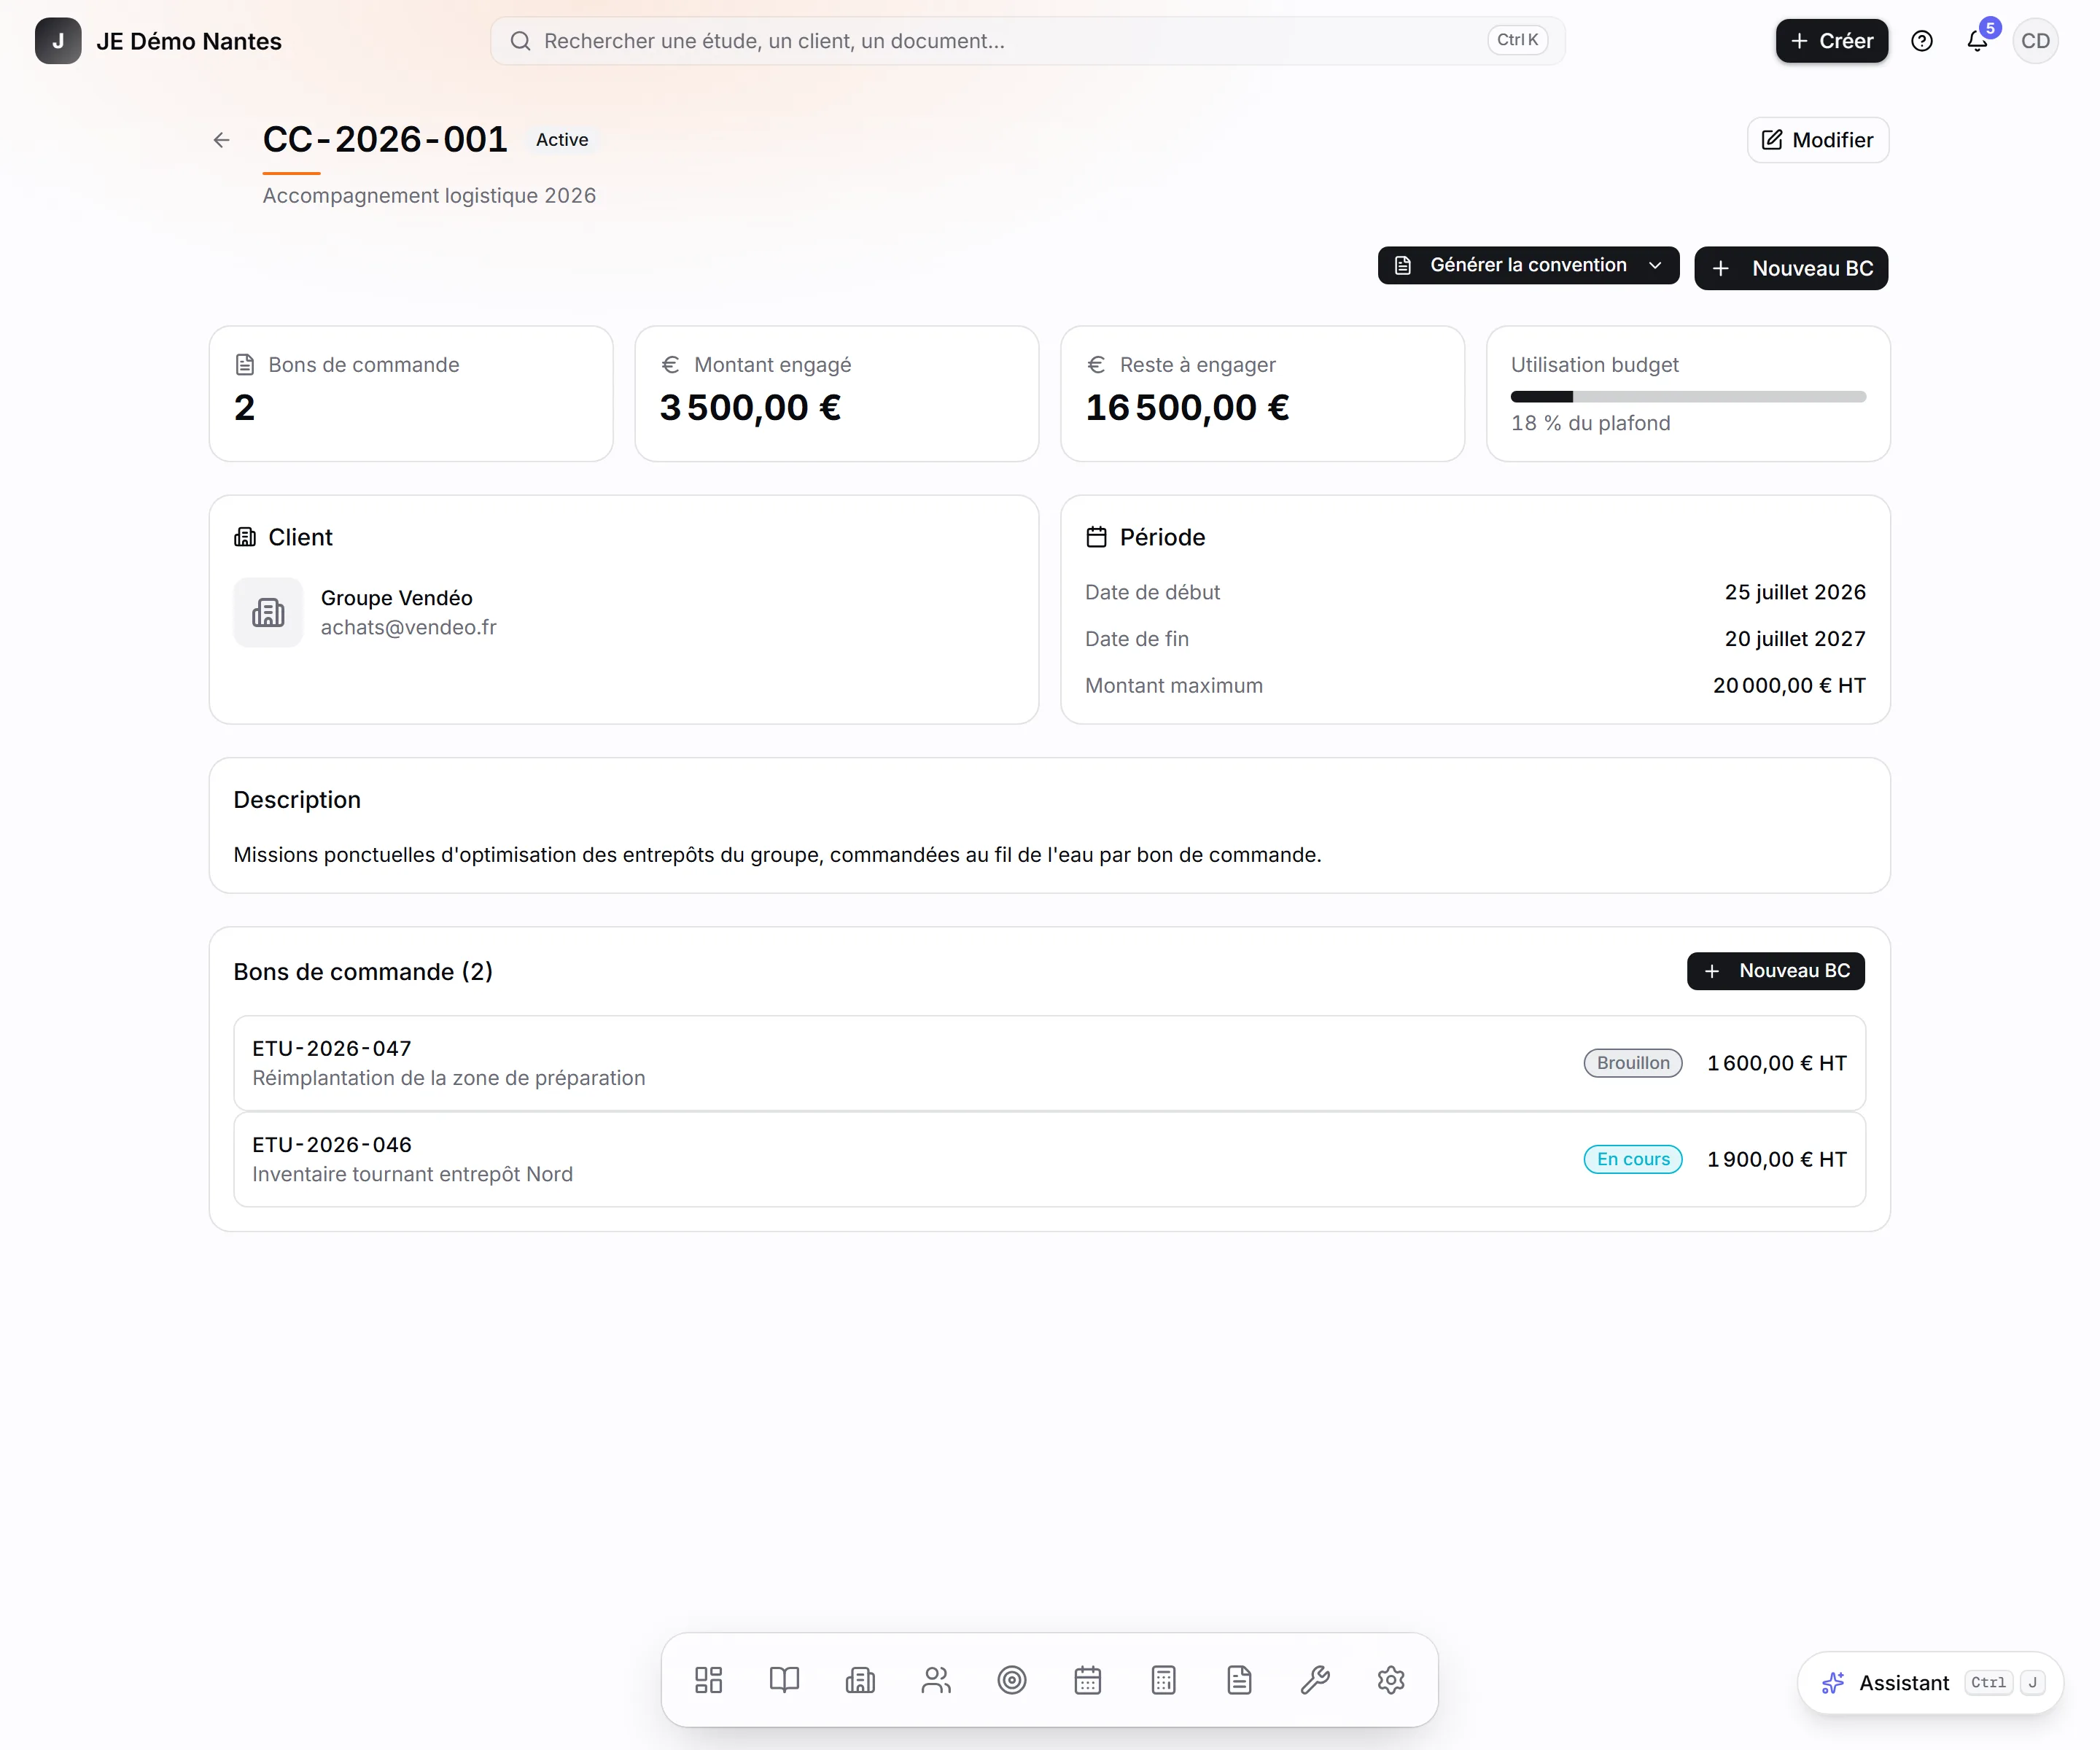Expand the Générer la convention dropdown
Screen dimensions: 2100x1750
pyautogui.click(x=1528, y=265)
